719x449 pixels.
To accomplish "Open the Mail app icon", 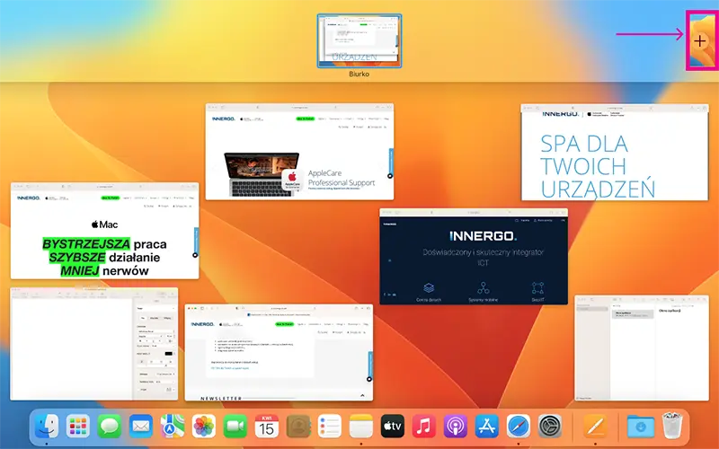I will point(141,426).
